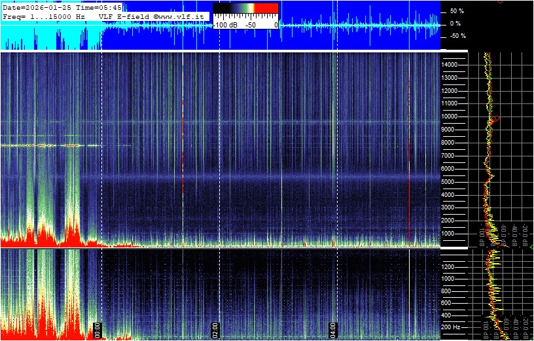Image resolution: width=534 pixels, height=341 pixels.
Task: Click the 00:00 time marker label
Action: [x=98, y=329]
